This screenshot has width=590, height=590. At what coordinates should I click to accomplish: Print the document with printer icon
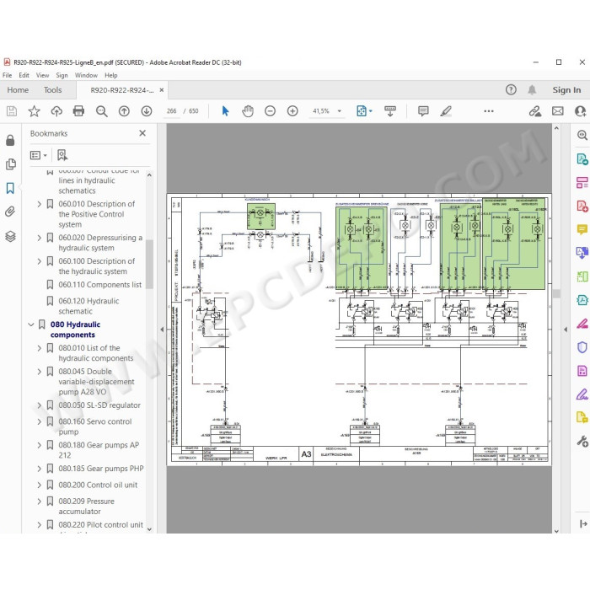[x=78, y=111]
